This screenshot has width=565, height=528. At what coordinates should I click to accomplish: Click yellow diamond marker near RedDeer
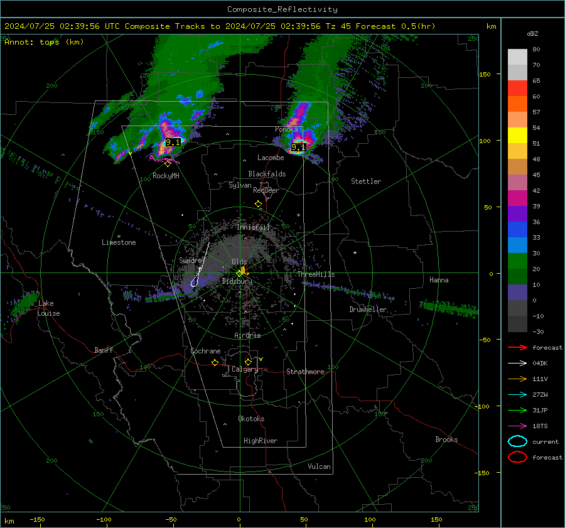[x=259, y=204]
